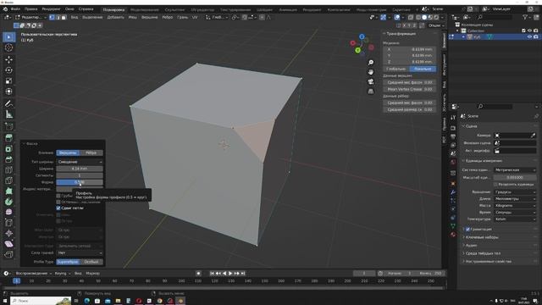542x305 pixels.
Task: Open the 'Справка' menu
Action: [x=86, y=9]
